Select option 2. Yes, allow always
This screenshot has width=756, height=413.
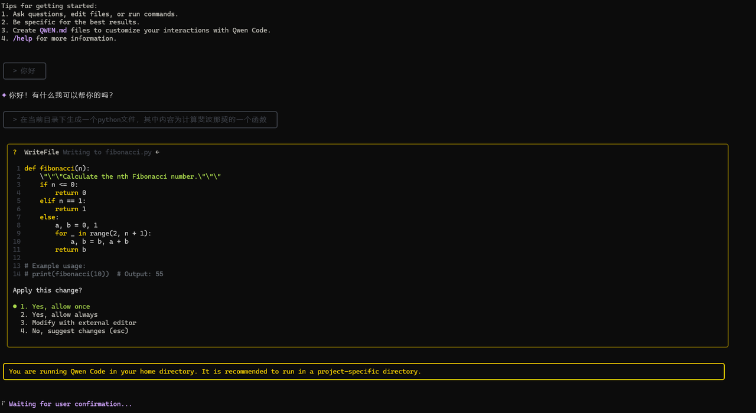tap(59, 314)
